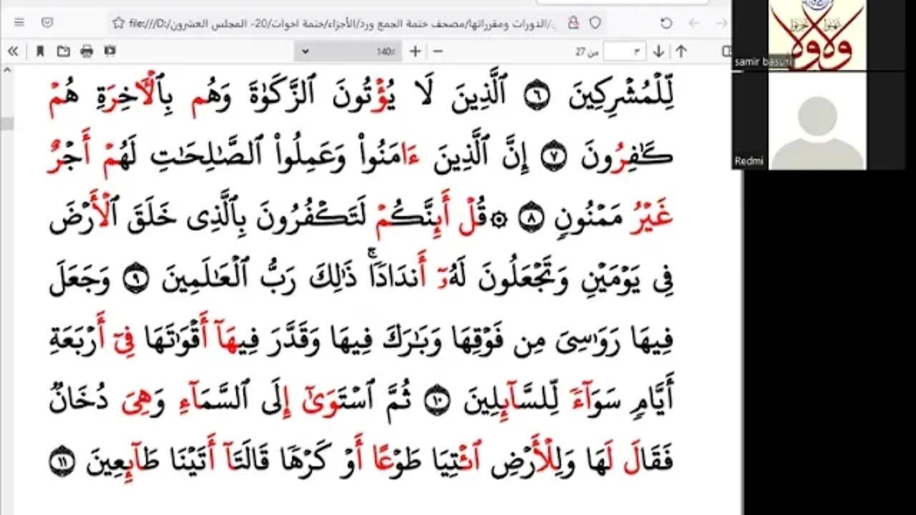Print the PDF document
916x515 pixels.
[x=87, y=51]
